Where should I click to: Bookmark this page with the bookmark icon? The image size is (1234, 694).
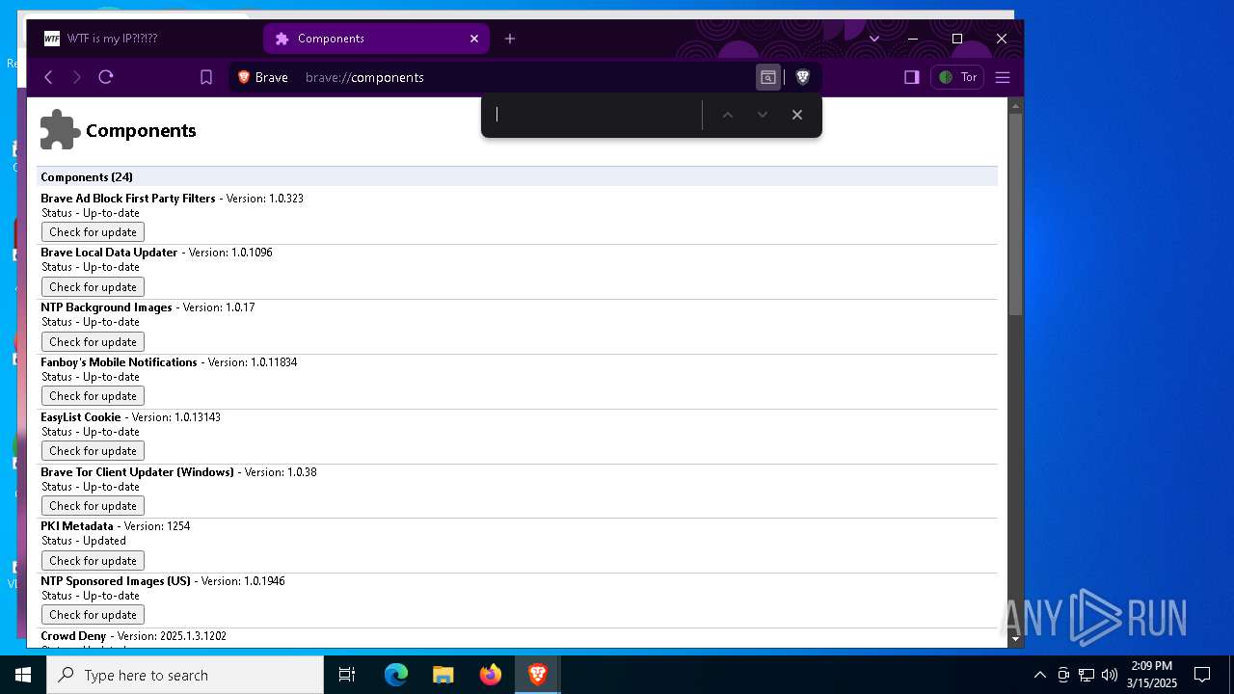(x=206, y=77)
